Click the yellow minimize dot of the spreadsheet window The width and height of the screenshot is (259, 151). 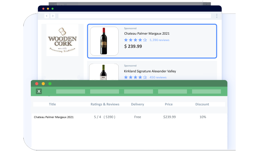43,84
